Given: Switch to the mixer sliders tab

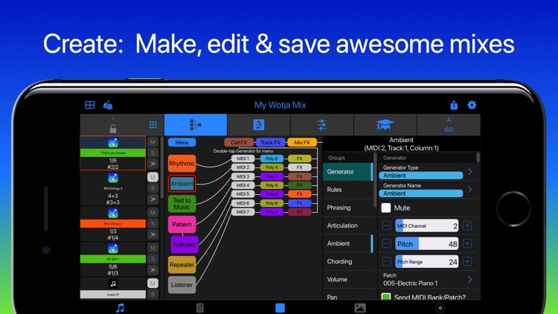Looking at the screenshot, I should click(x=322, y=124).
